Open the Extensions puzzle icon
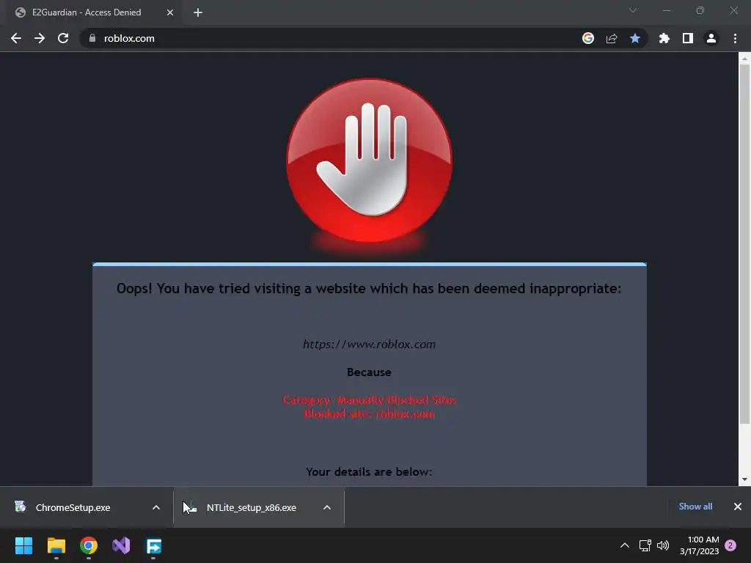The height and width of the screenshot is (563, 751). click(664, 38)
